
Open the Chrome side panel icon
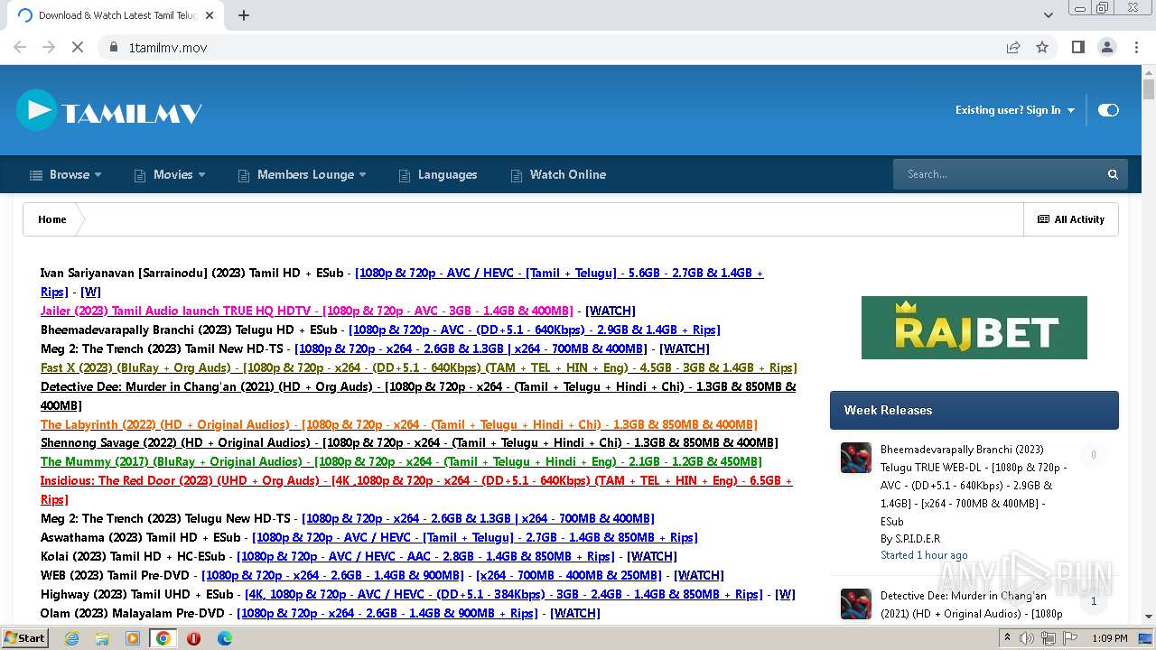click(1078, 47)
